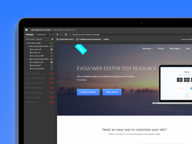This screenshot has width=192, height=144.
Task: Click red status icon for Single var context
Action: pyautogui.click(x=51, y=97)
